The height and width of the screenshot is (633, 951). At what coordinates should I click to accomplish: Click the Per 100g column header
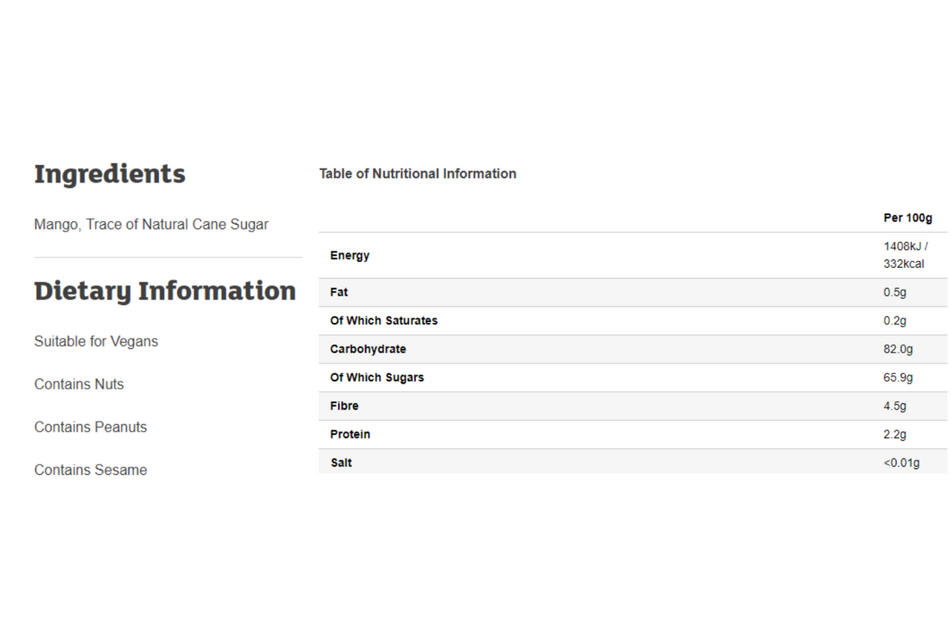point(907,218)
